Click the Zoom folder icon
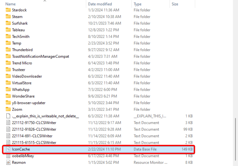 (8, 109)
